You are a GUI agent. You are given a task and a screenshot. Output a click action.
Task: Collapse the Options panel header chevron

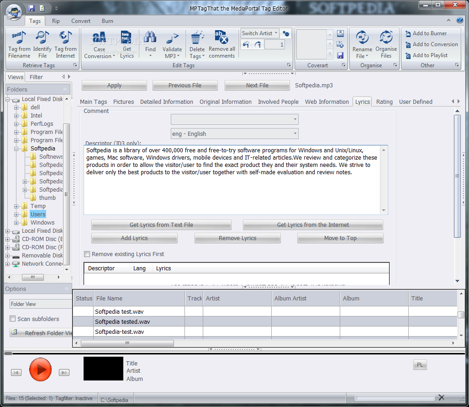coord(67,289)
